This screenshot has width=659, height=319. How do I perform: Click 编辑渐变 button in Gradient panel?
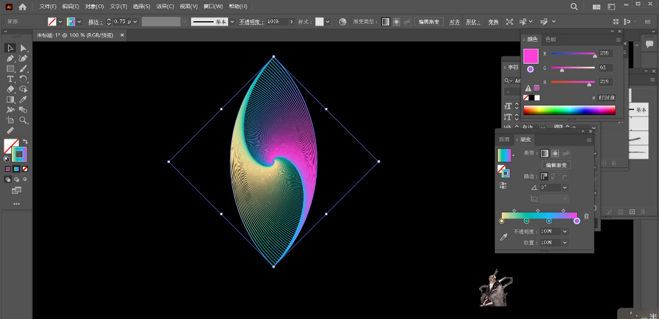tap(556, 165)
